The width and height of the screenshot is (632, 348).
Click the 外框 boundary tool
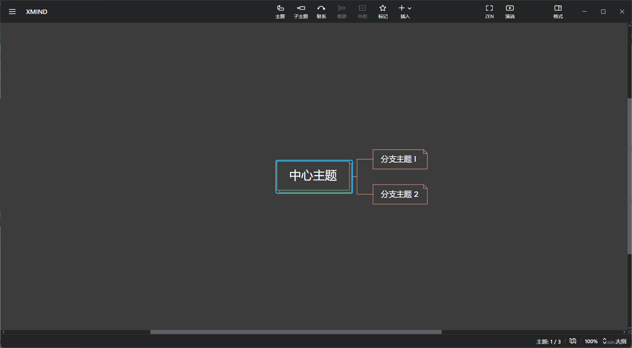(x=362, y=12)
